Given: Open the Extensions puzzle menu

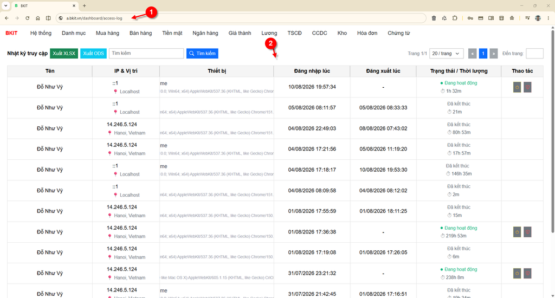Looking at the screenshot, I should click(x=455, y=18).
